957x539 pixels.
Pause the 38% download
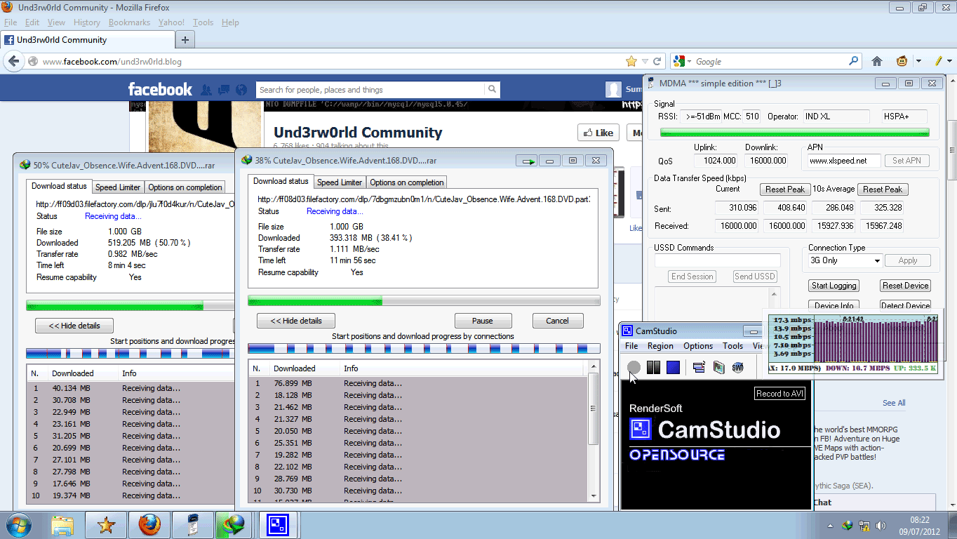482,321
